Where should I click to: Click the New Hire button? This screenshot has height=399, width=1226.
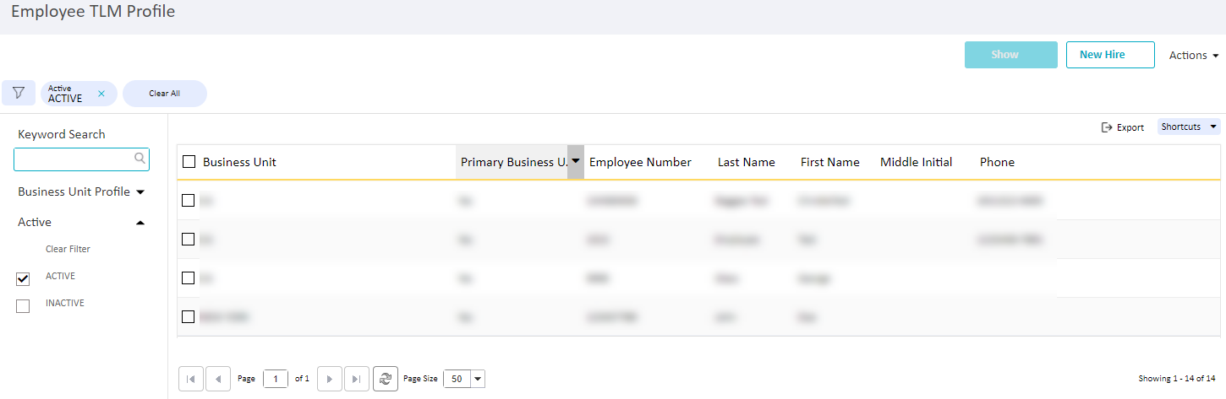point(1110,55)
